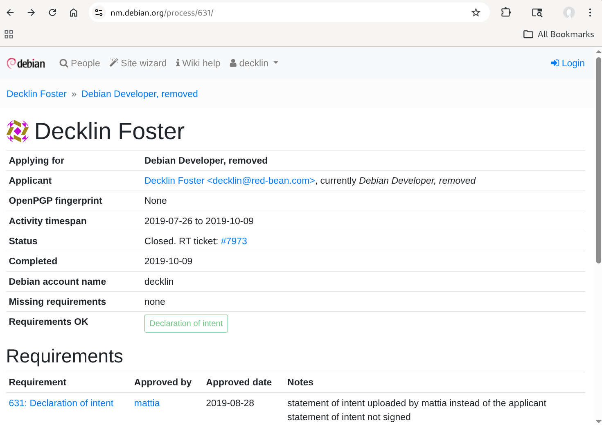Open Site wizard in navbar
This screenshot has width=602, height=425.
point(138,63)
